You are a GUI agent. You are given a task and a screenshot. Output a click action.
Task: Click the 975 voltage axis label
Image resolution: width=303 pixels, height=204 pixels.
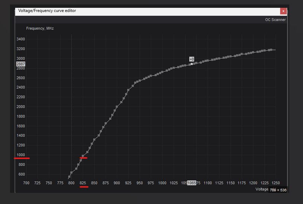coord(151,183)
